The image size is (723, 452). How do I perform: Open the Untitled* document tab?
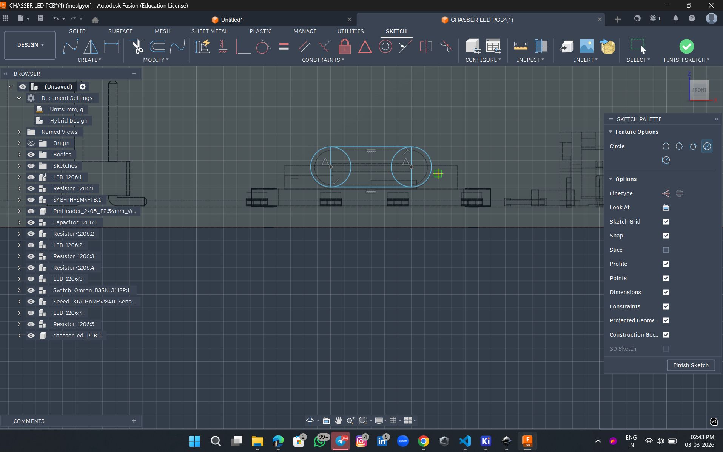tap(231, 20)
